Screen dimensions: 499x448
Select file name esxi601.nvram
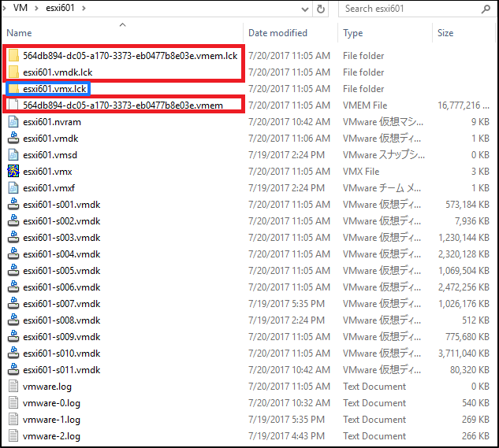(52, 122)
